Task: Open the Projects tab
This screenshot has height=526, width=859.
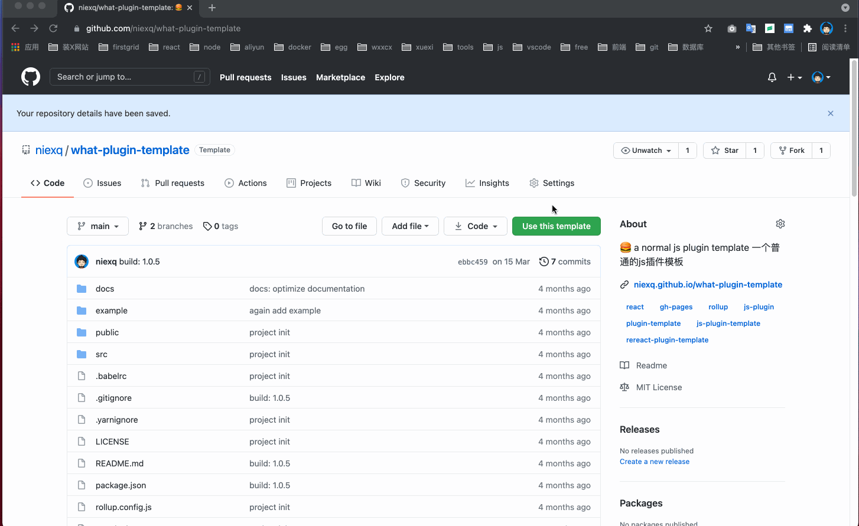Action: [x=309, y=183]
